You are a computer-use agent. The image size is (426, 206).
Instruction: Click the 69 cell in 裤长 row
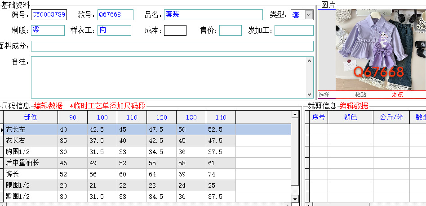(191, 174)
